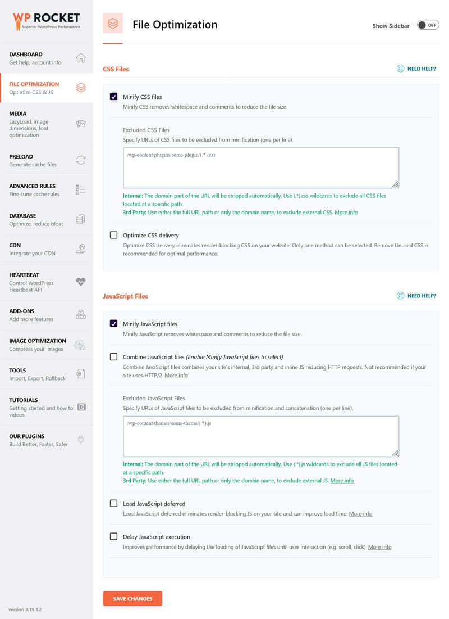Click inside the Excluded JavaScript Files textarea
Viewport: 449px width, 619px height.
coord(261,436)
